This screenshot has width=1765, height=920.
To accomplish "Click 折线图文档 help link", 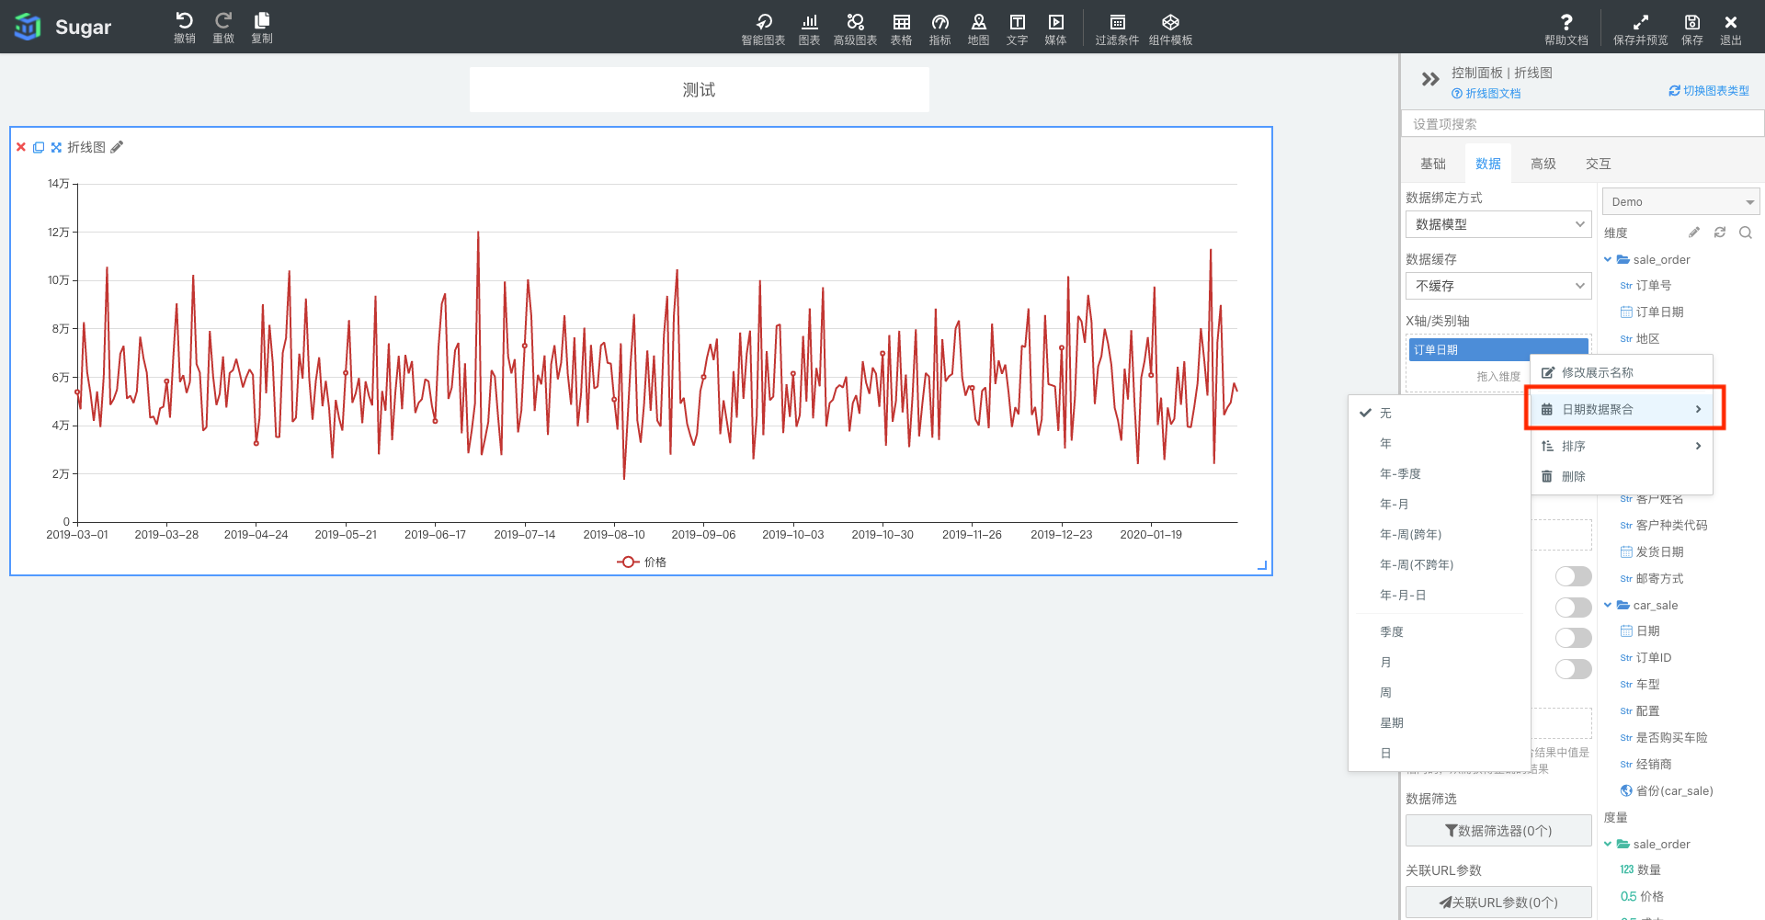I will point(1486,94).
